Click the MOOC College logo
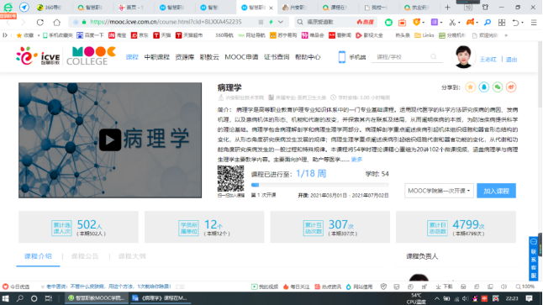543x305 pixels. pos(91,55)
